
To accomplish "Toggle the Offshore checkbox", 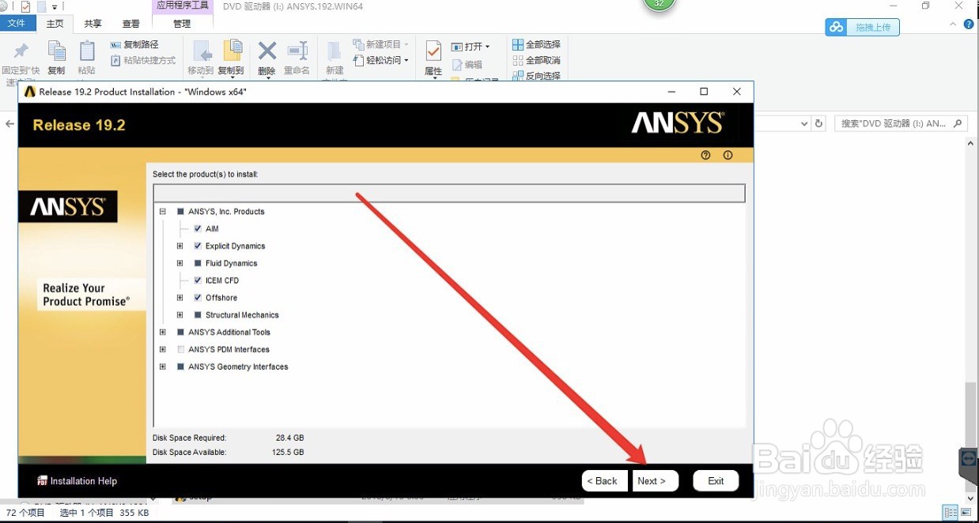I will [x=198, y=298].
